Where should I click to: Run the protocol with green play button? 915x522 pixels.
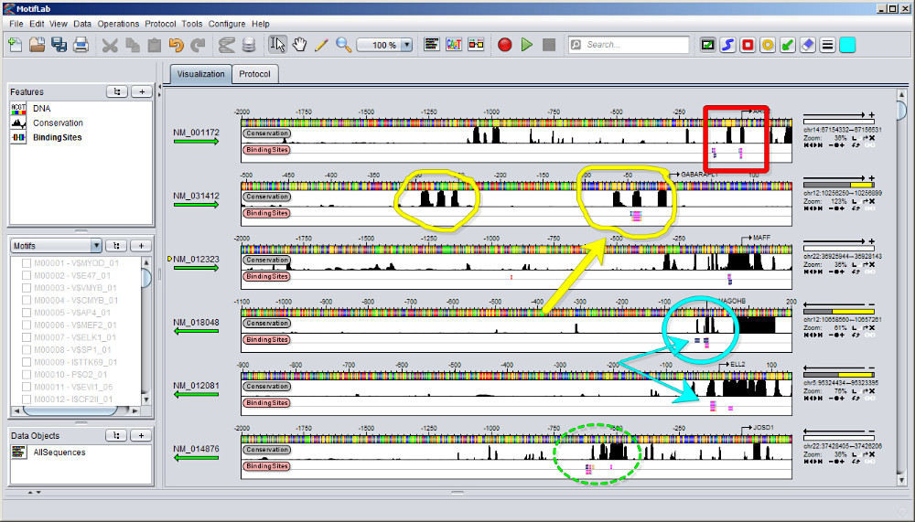click(527, 45)
